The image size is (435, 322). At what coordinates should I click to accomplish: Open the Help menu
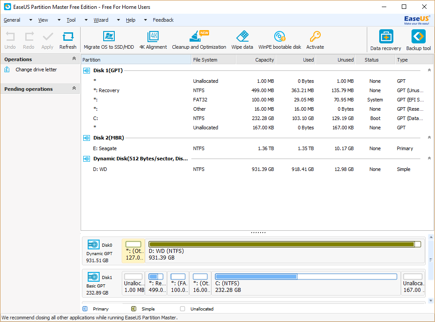pos(130,20)
